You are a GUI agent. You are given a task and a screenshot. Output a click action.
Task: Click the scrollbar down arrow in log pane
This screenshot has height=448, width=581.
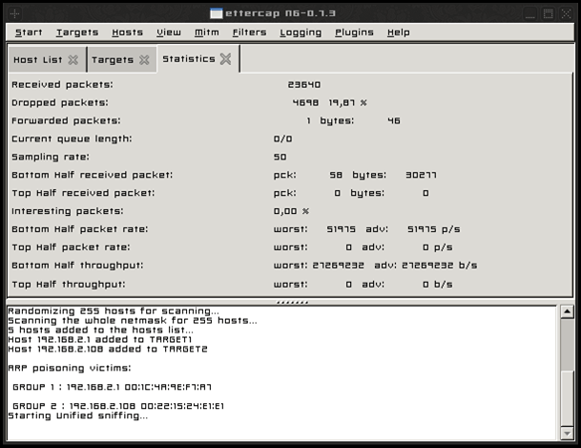click(x=567, y=433)
